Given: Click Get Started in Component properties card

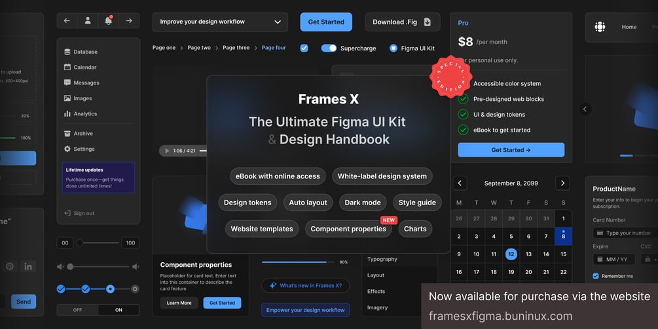Looking at the screenshot, I should pos(222,303).
